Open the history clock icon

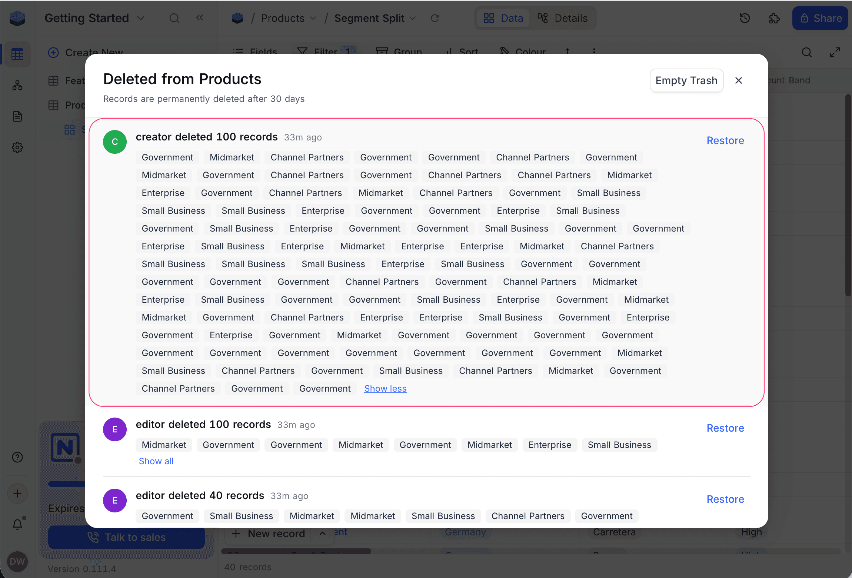tap(745, 18)
